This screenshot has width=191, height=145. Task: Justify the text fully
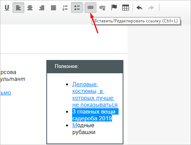[54, 8]
